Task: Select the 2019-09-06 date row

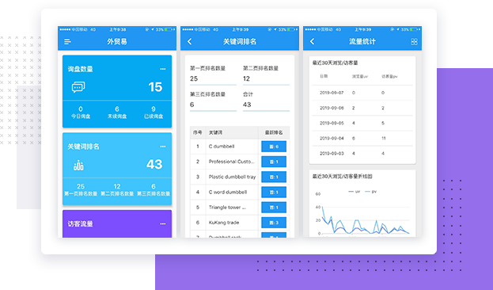Action: point(362,108)
